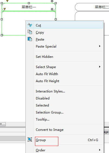Choose Group from the context menu

[x=65, y=140]
